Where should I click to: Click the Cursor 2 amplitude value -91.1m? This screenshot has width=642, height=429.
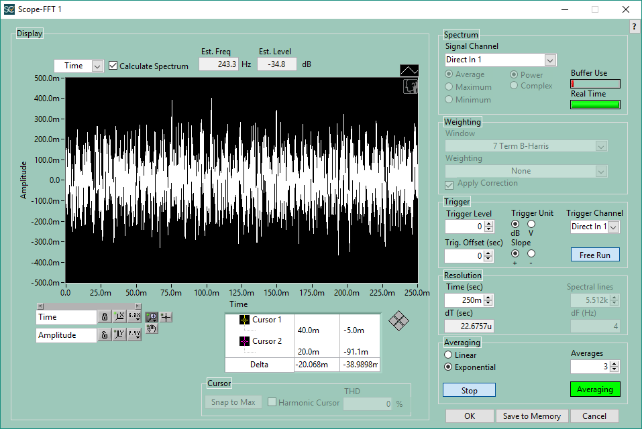(x=356, y=351)
